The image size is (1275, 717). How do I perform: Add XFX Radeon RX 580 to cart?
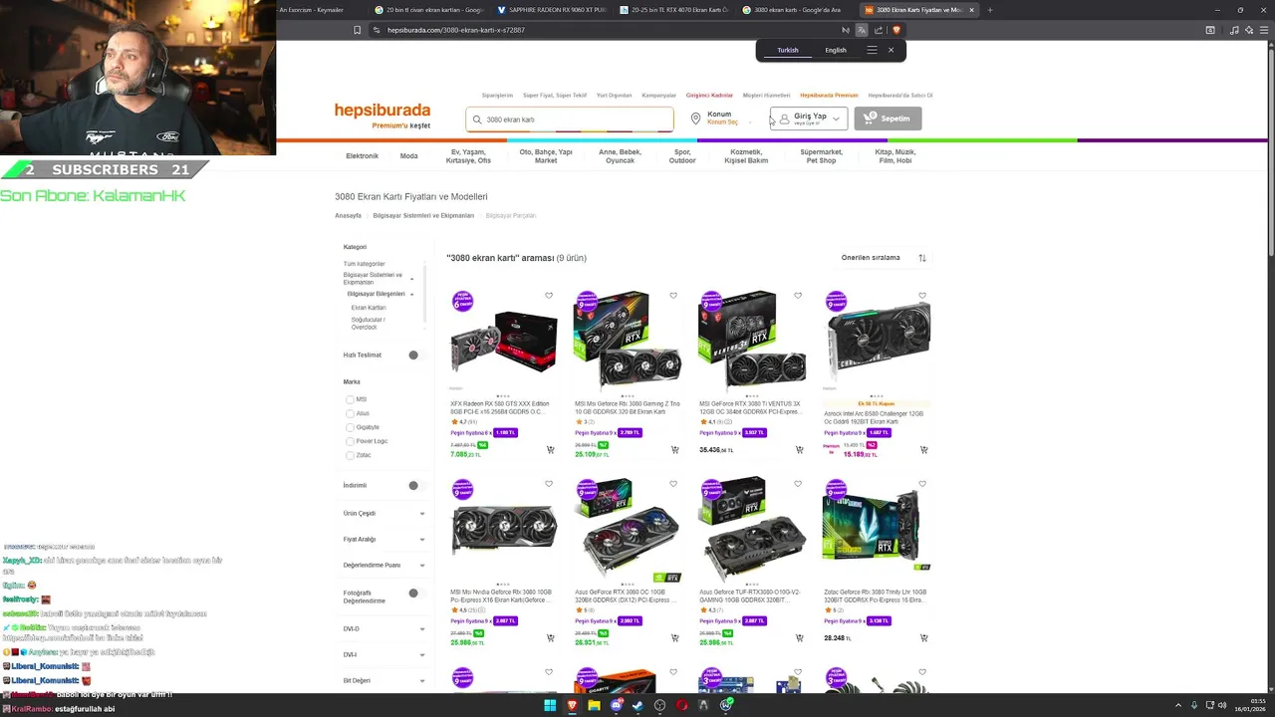coord(550,450)
